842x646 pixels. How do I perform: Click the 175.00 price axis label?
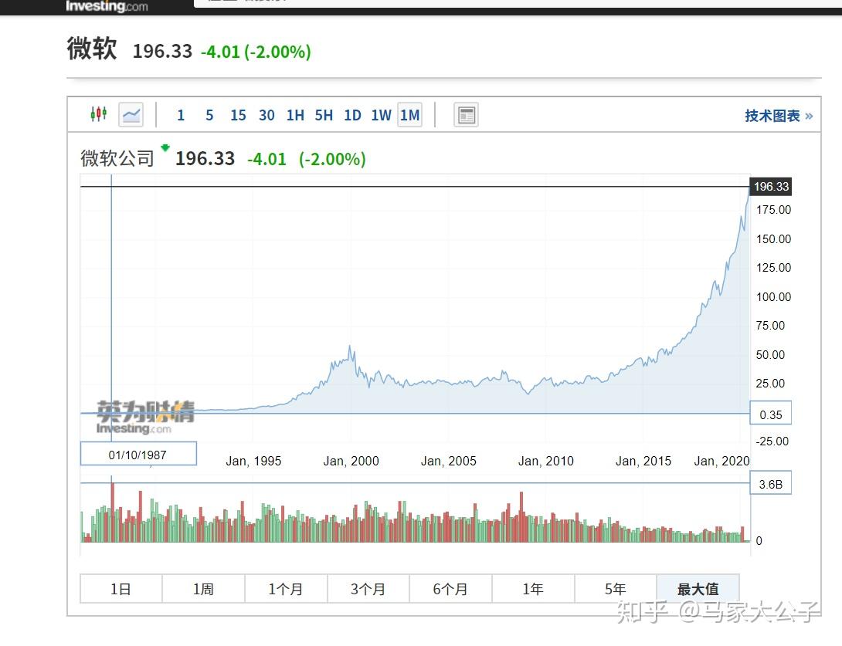[774, 210]
